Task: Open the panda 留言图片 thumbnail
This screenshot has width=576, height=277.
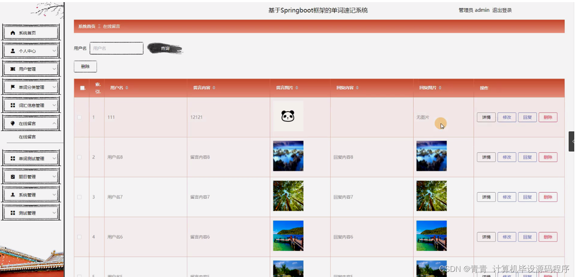Action: click(288, 116)
